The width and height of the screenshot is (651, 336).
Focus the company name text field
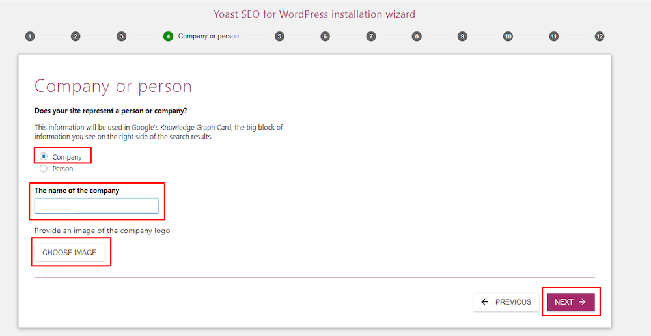click(96, 206)
